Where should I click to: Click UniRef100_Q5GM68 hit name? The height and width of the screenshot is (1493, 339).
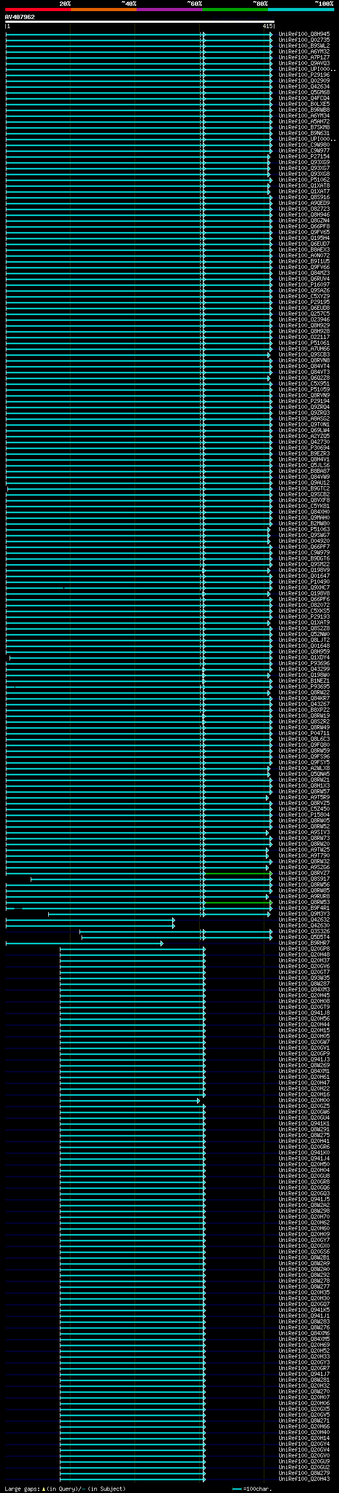(x=304, y=92)
